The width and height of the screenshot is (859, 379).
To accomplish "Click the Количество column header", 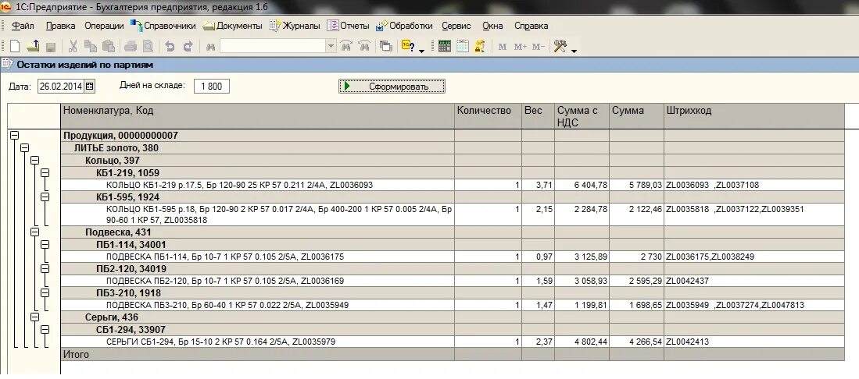I will pyautogui.click(x=488, y=116).
